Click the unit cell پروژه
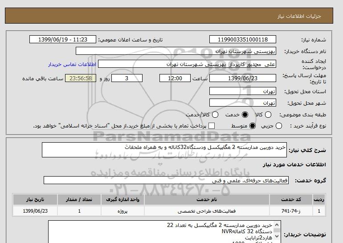Viewport: 343px width, 243px height. (x=122, y=211)
